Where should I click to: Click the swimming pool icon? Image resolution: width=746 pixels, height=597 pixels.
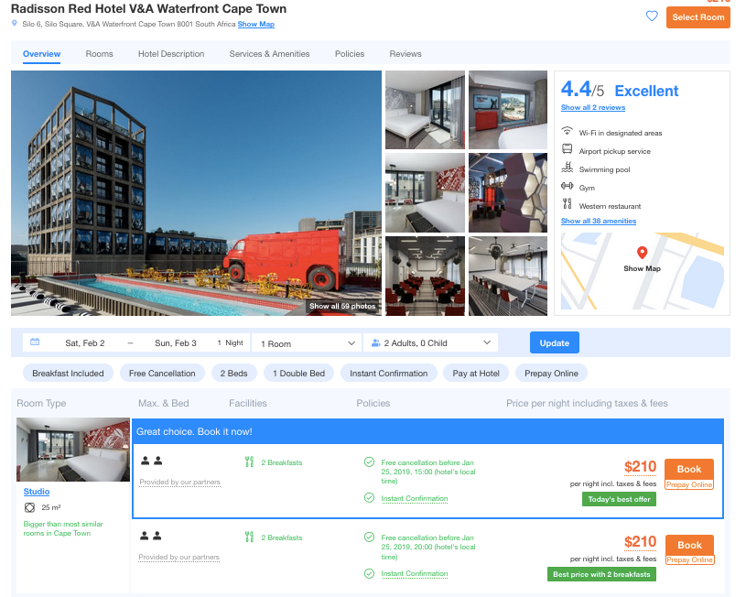click(567, 169)
